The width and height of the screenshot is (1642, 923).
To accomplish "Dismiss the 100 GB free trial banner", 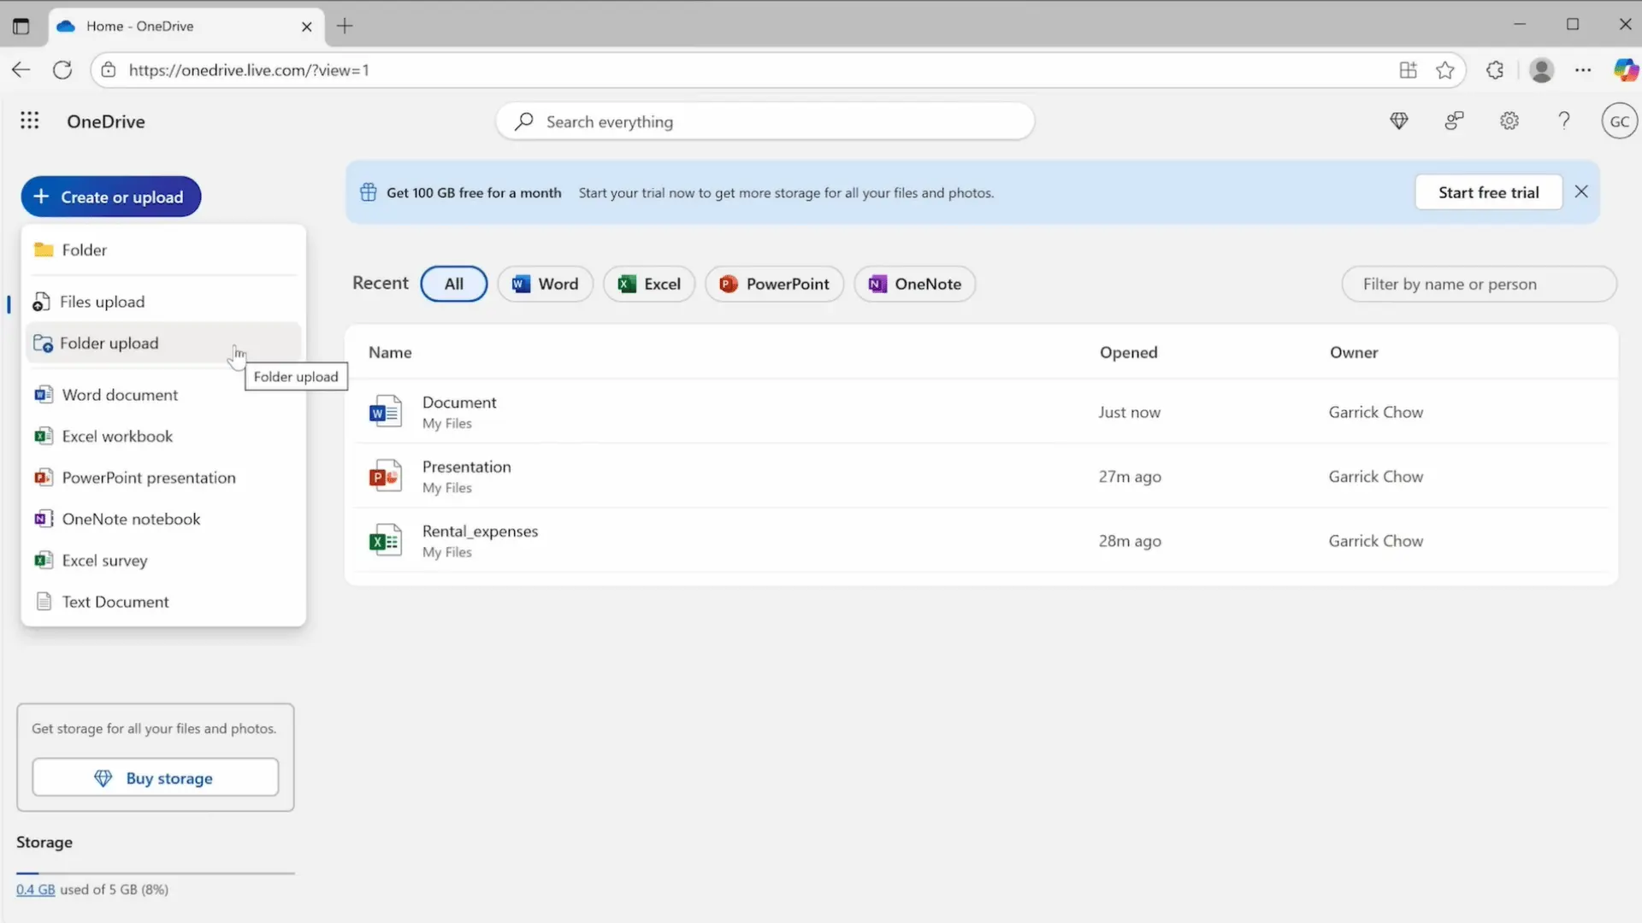I will (x=1581, y=192).
